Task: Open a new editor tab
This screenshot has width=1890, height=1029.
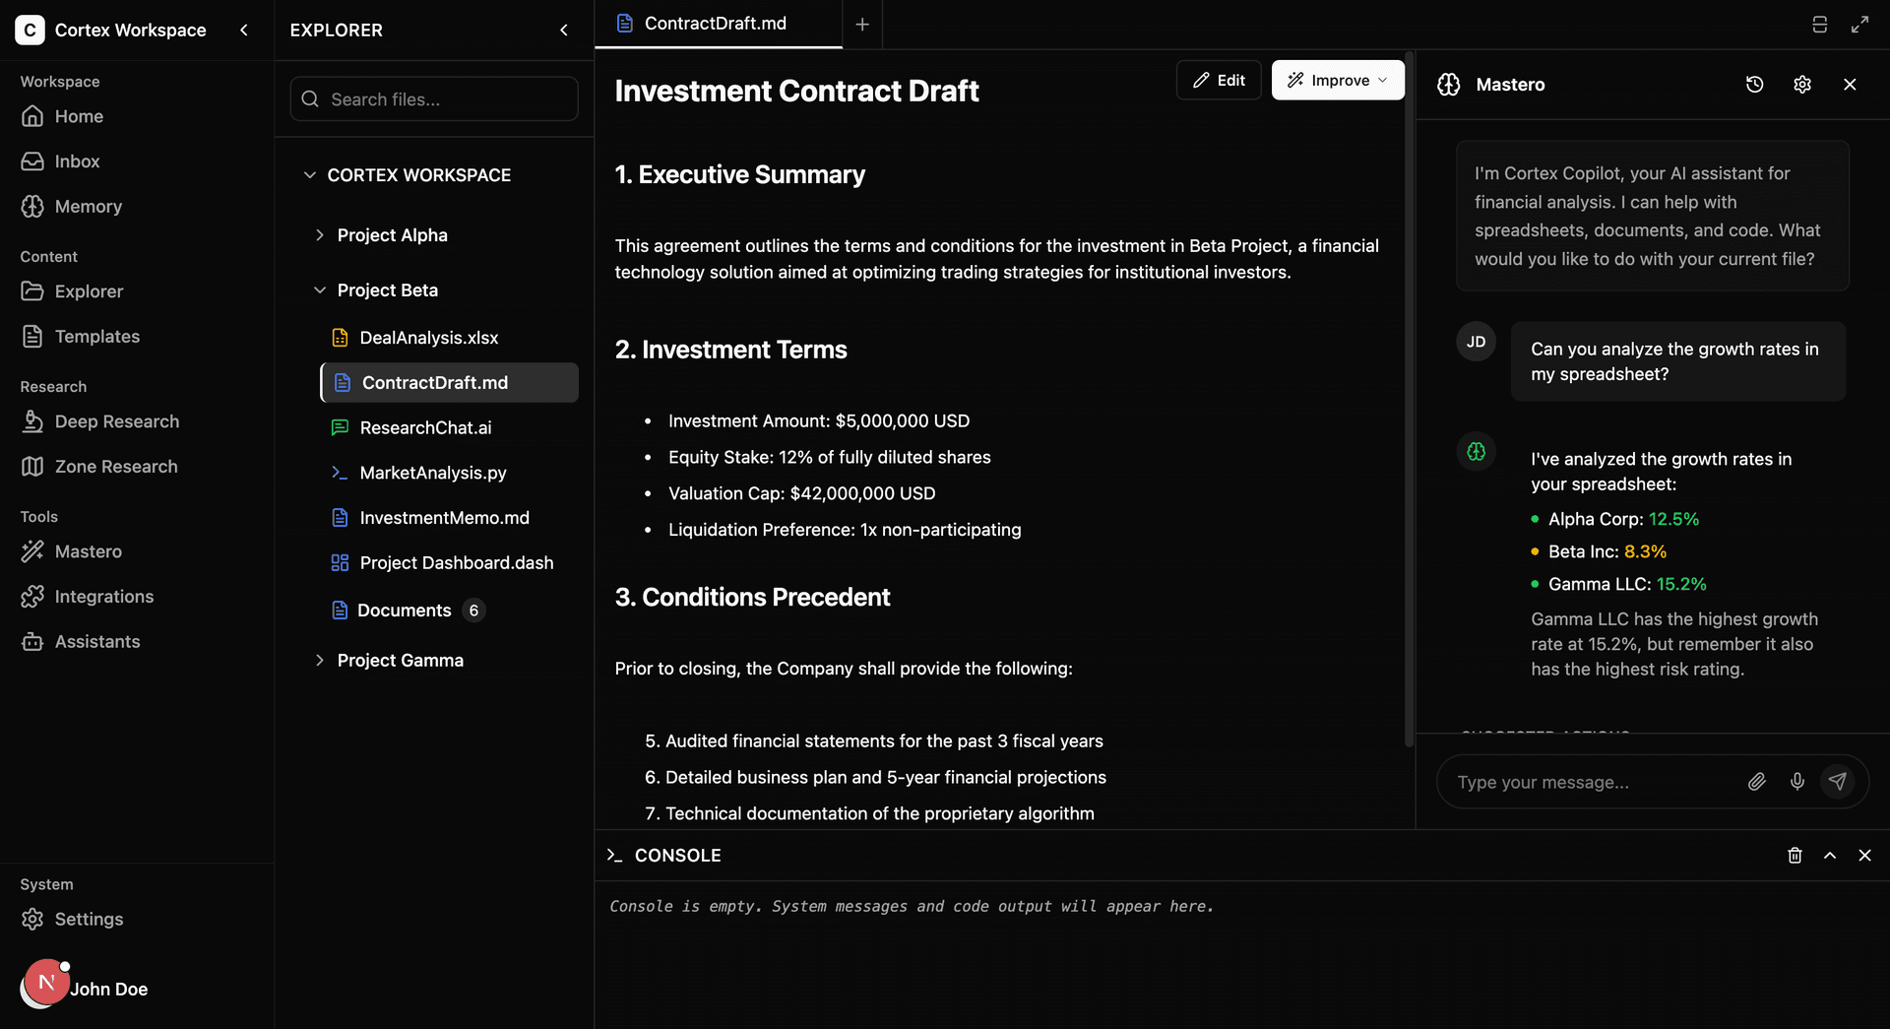Action: click(862, 24)
